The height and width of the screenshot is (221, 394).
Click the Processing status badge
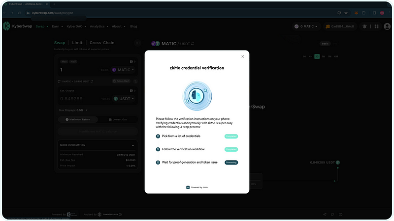pyautogui.click(x=231, y=163)
